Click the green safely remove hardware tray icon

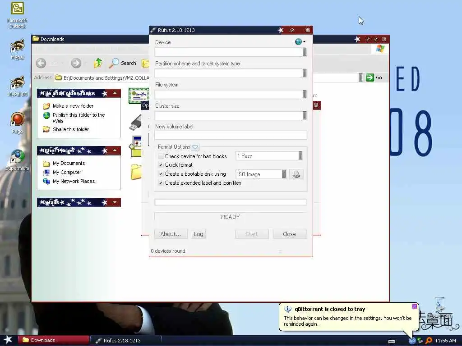(x=420, y=341)
